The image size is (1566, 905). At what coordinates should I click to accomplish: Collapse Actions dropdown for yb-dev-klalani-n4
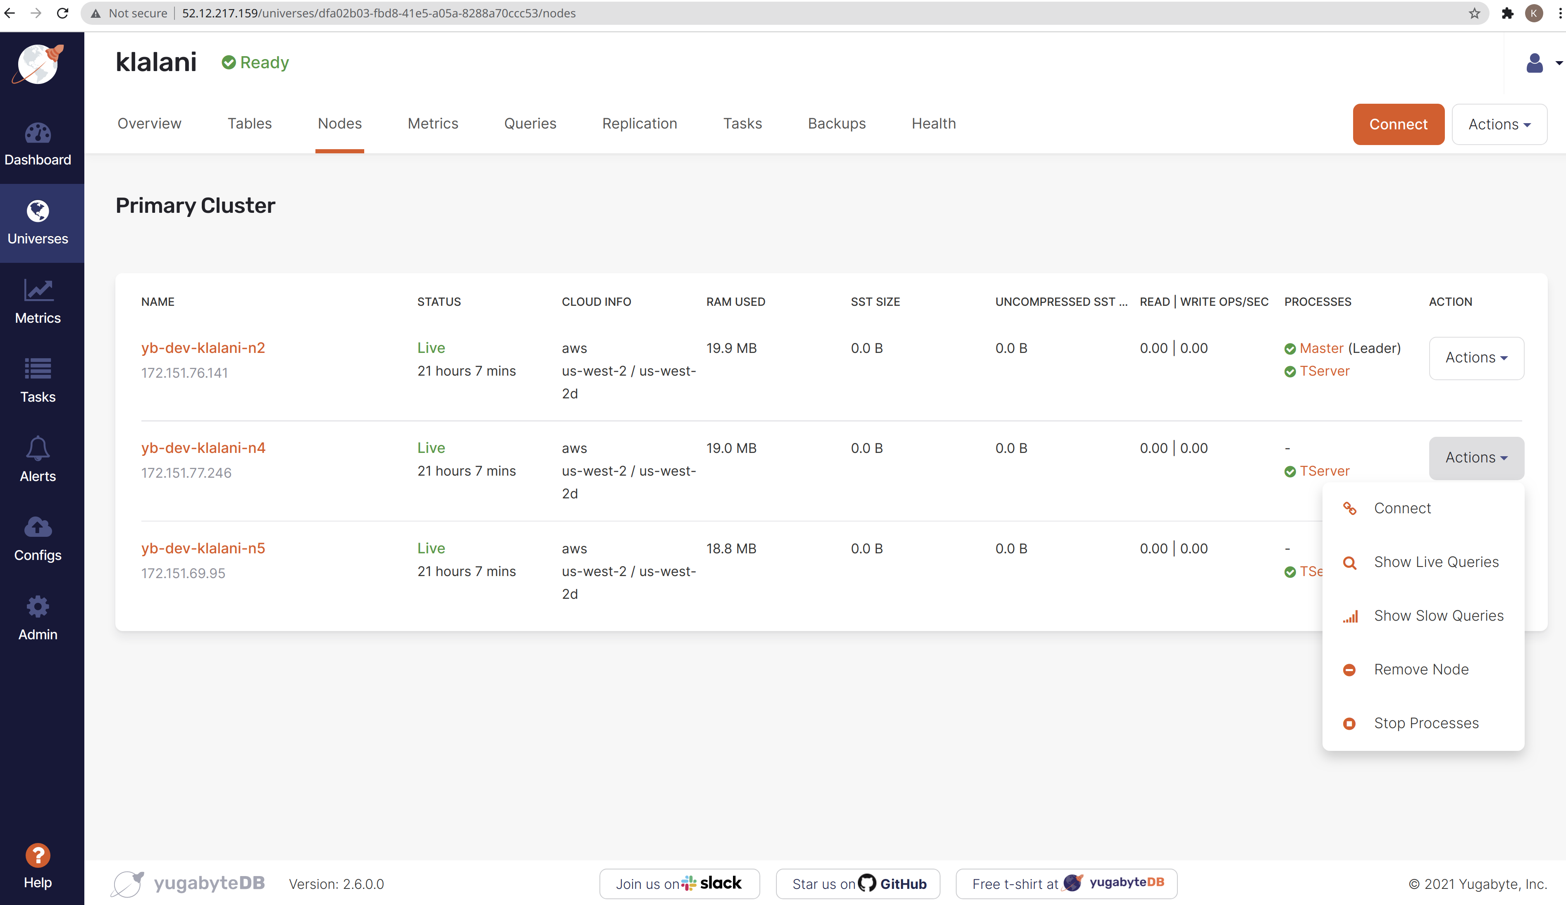[x=1476, y=458]
